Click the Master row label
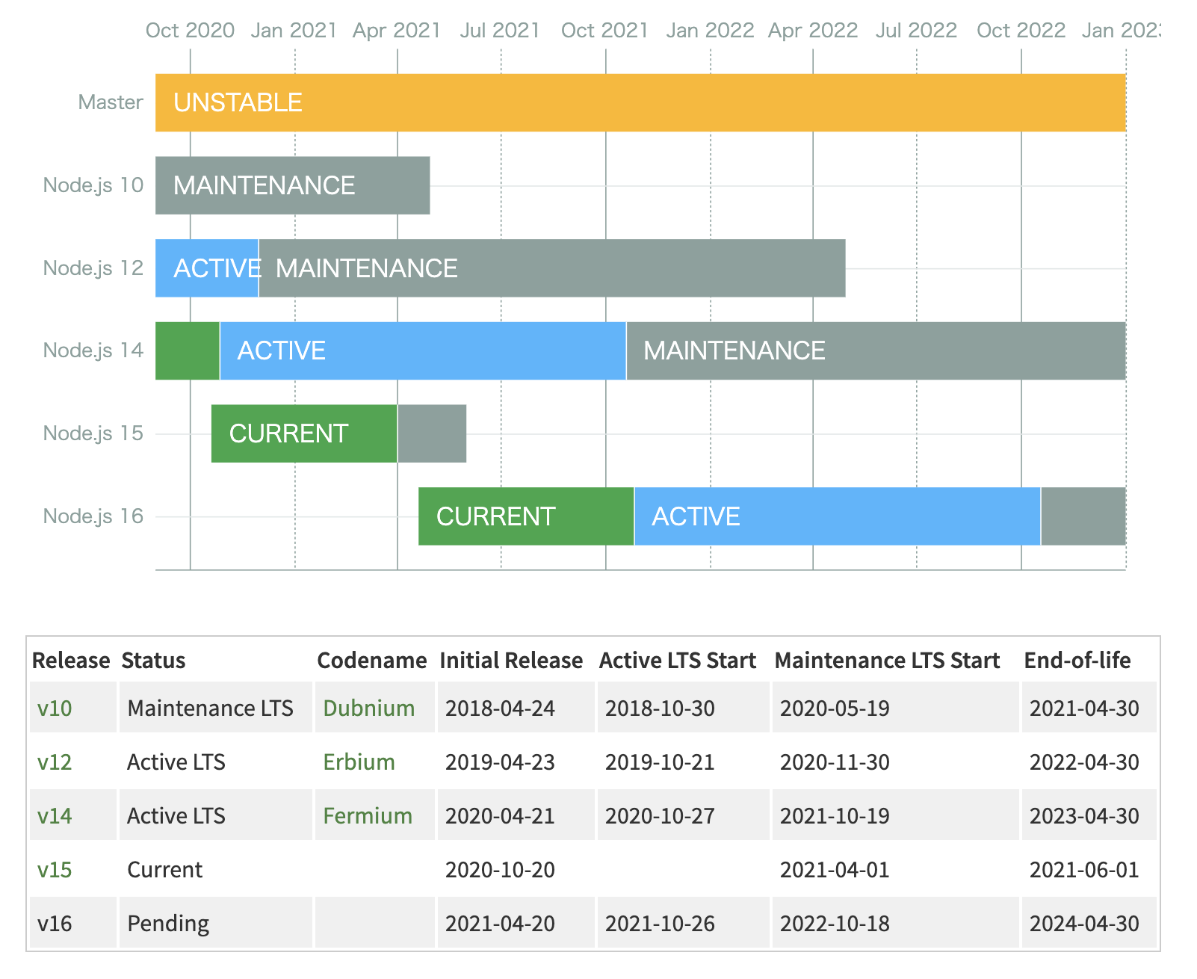 (x=111, y=102)
